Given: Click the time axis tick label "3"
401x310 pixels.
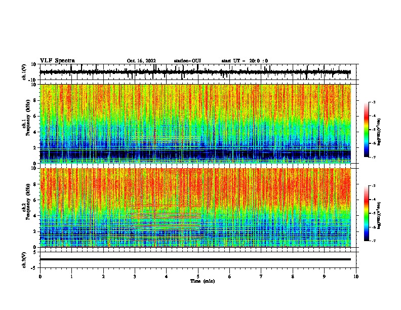Looking at the screenshot, I should click(x=135, y=277).
